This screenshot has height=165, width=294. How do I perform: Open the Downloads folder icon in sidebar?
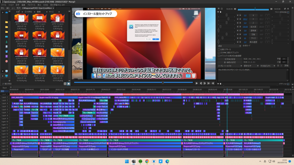point(6,41)
